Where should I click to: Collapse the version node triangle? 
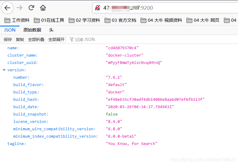(4, 70)
